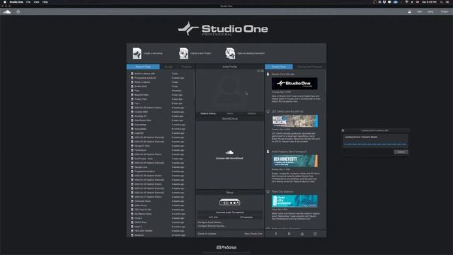The image size is (453, 255).
Task: Click the Create a new Song label
Action: (x=153, y=53)
